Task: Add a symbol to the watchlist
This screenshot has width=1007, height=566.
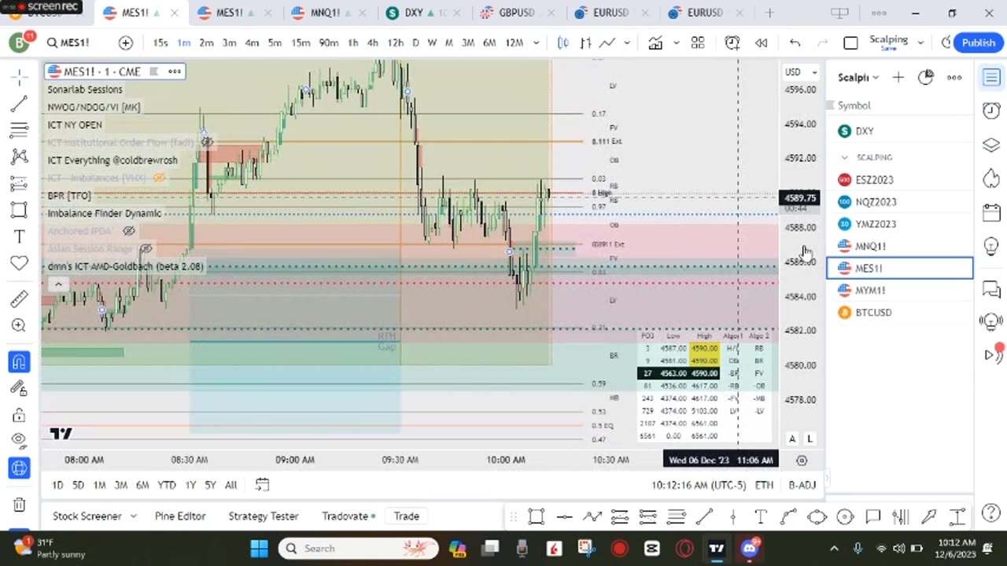Action: click(898, 77)
